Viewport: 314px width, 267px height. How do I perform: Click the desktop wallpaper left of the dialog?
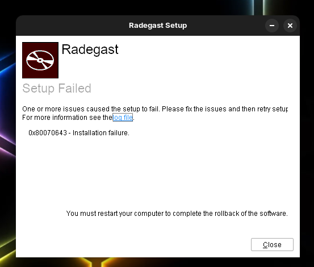click(7, 140)
